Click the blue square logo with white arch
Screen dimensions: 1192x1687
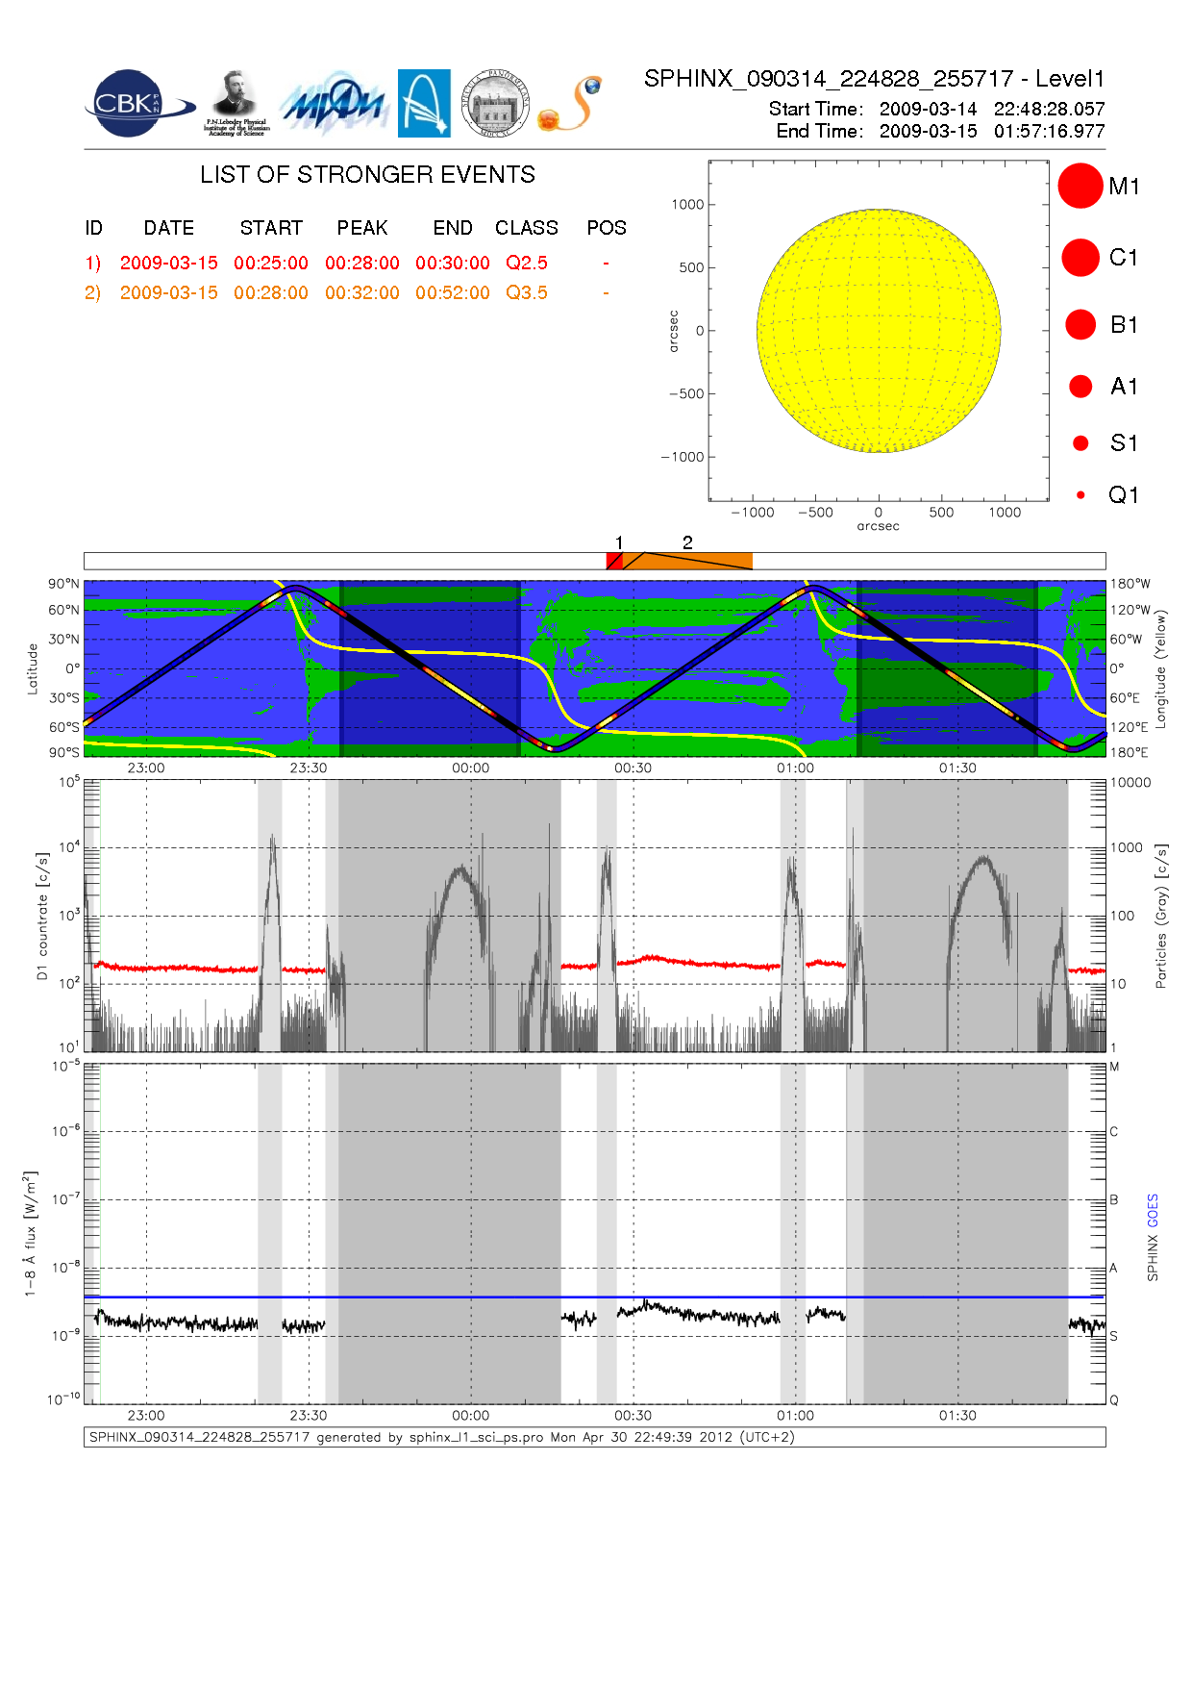pyautogui.click(x=424, y=103)
